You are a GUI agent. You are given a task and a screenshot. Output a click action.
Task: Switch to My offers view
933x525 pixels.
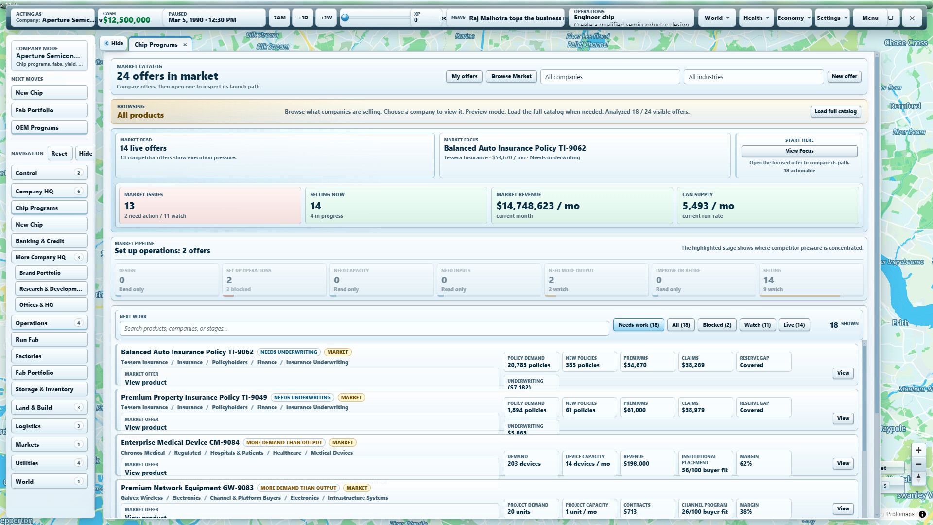click(464, 76)
